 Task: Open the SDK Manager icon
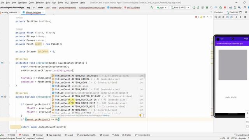tap(240, 7)
